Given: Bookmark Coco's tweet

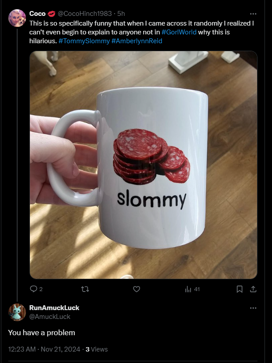Looking at the screenshot, I should (239, 289).
